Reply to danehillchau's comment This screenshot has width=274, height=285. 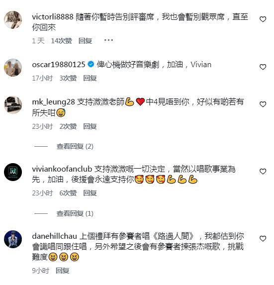pyautogui.click(x=62, y=271)
